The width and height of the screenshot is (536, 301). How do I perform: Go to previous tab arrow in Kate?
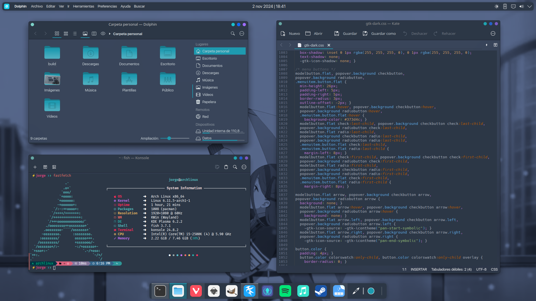(281, 45)
